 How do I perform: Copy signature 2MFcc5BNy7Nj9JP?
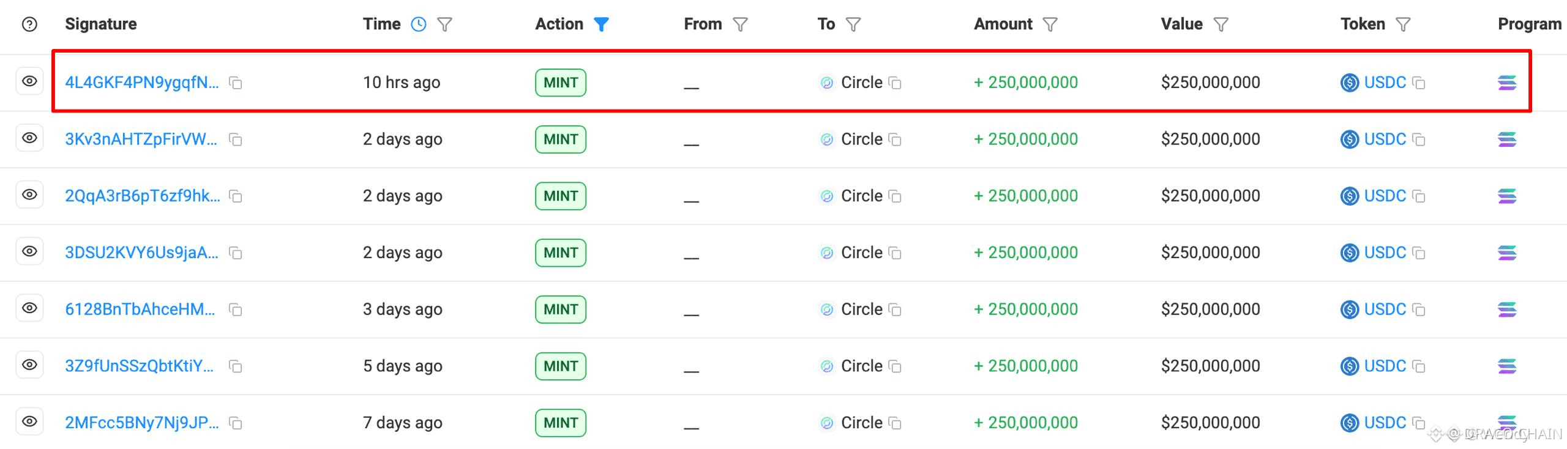[236, 423]
